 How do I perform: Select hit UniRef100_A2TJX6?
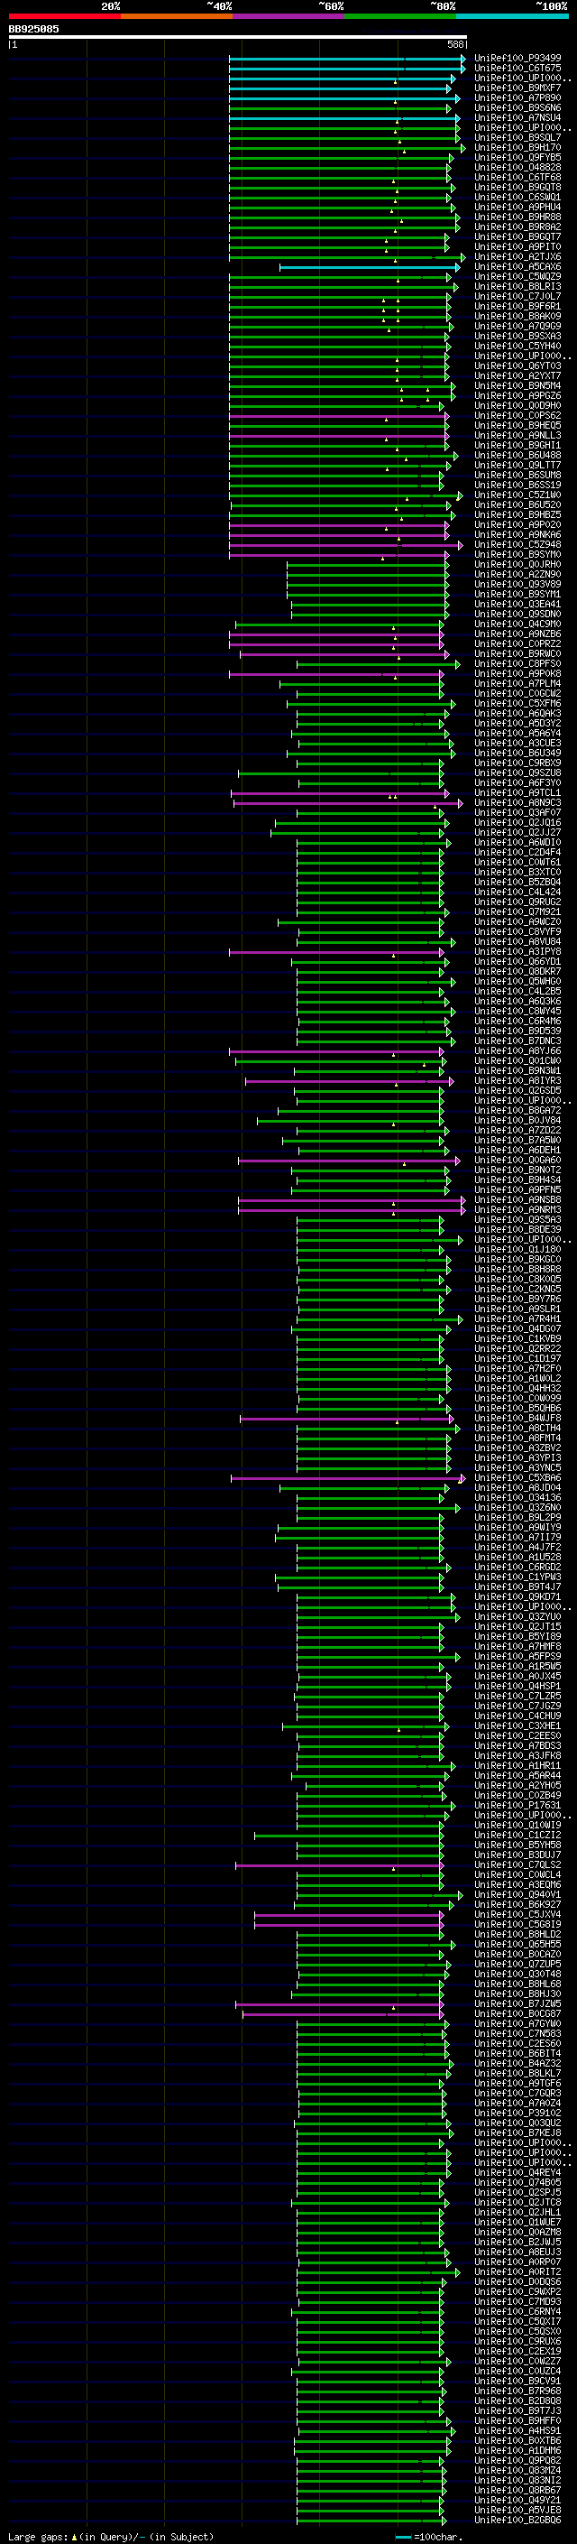[517, 257]
